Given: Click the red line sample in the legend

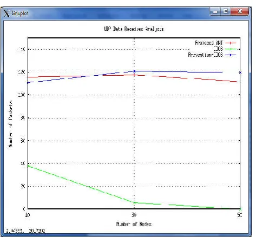Looking at the screenshot, I should pyautogui.click(x=231, y=43).
